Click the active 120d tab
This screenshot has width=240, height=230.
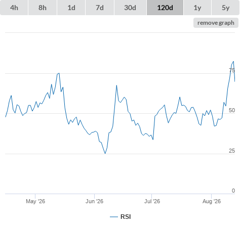165,8
